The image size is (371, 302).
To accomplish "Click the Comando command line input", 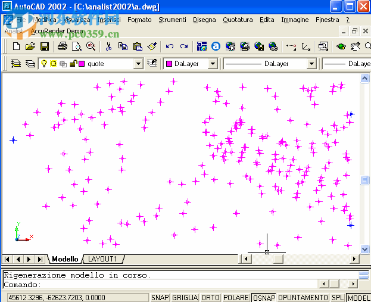I will pyautogui.click(x=160, y=284).
